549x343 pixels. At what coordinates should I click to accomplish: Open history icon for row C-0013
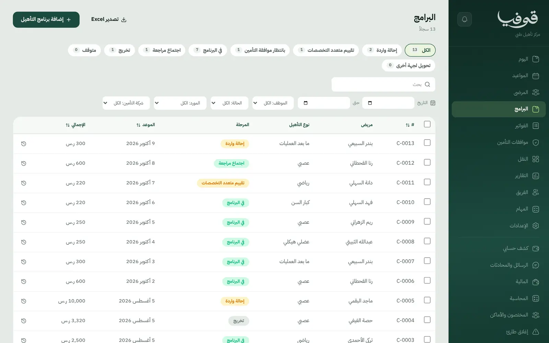click(x=24, y=144)
